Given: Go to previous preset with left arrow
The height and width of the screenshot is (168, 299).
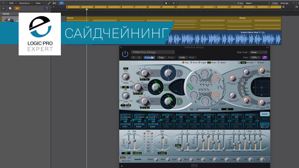Looking at the screenshot, I should tap(134, 58).
